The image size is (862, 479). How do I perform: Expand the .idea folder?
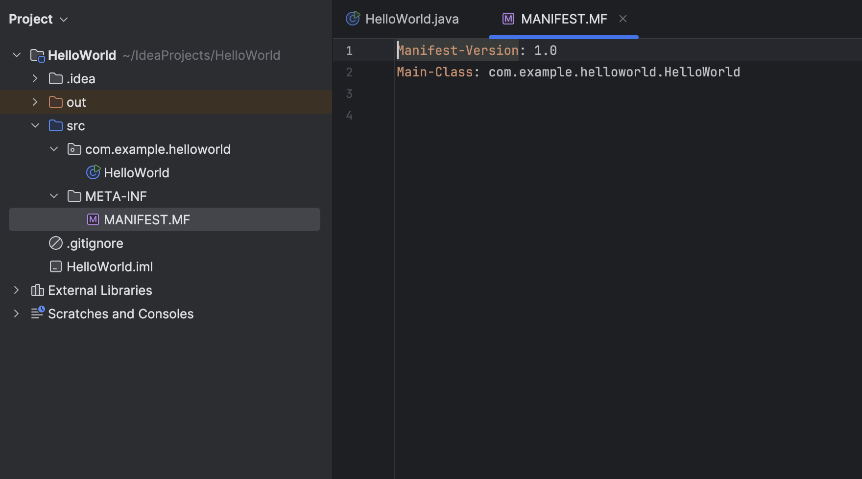[x=35, y=78]
